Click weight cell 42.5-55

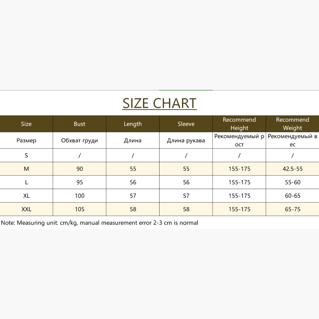click(292, 169)
